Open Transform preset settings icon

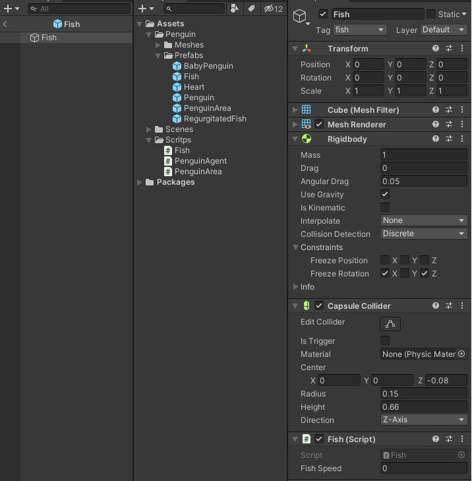(x=449, y=48)
